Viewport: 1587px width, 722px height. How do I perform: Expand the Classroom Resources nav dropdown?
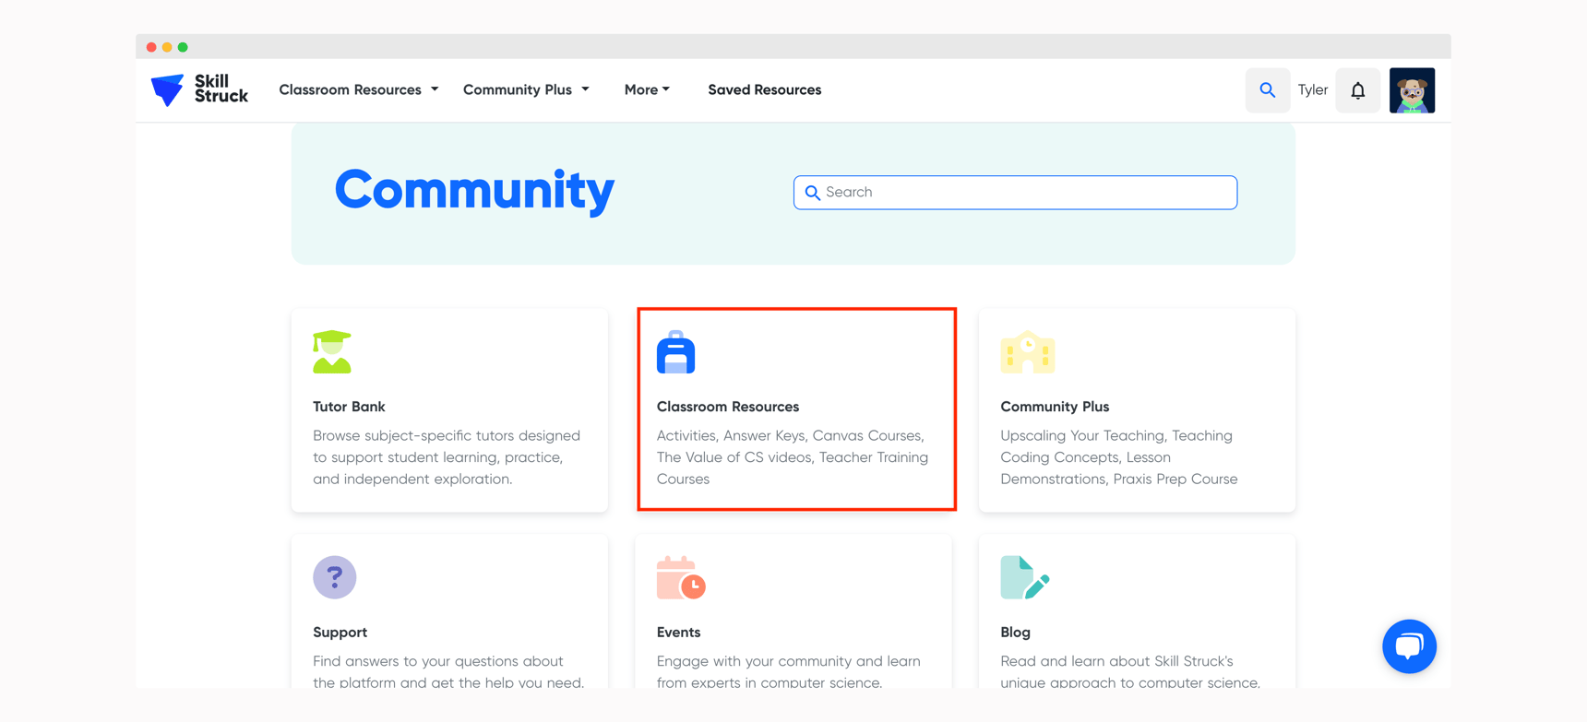(358, 89)
